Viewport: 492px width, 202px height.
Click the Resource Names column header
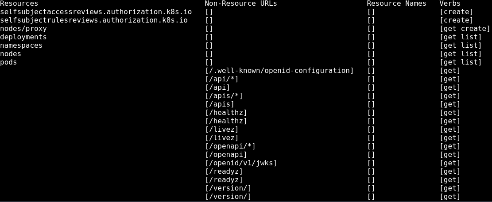tap(397, 4)
